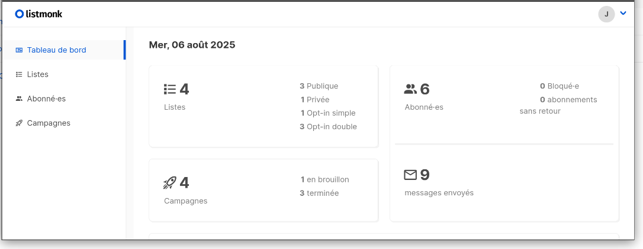Click the dashboard grid icon in sidebar
The image size is (643, 249).
pos(19,50)
